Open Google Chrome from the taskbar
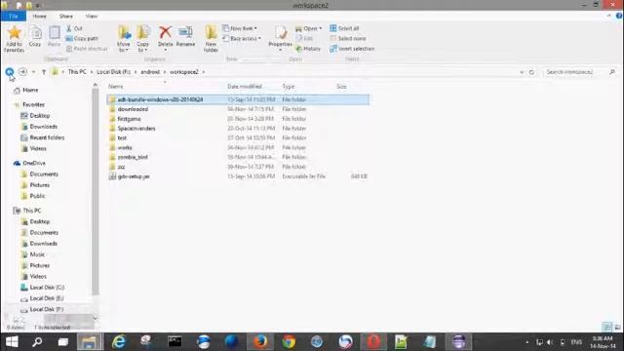 tap(289, 342)
